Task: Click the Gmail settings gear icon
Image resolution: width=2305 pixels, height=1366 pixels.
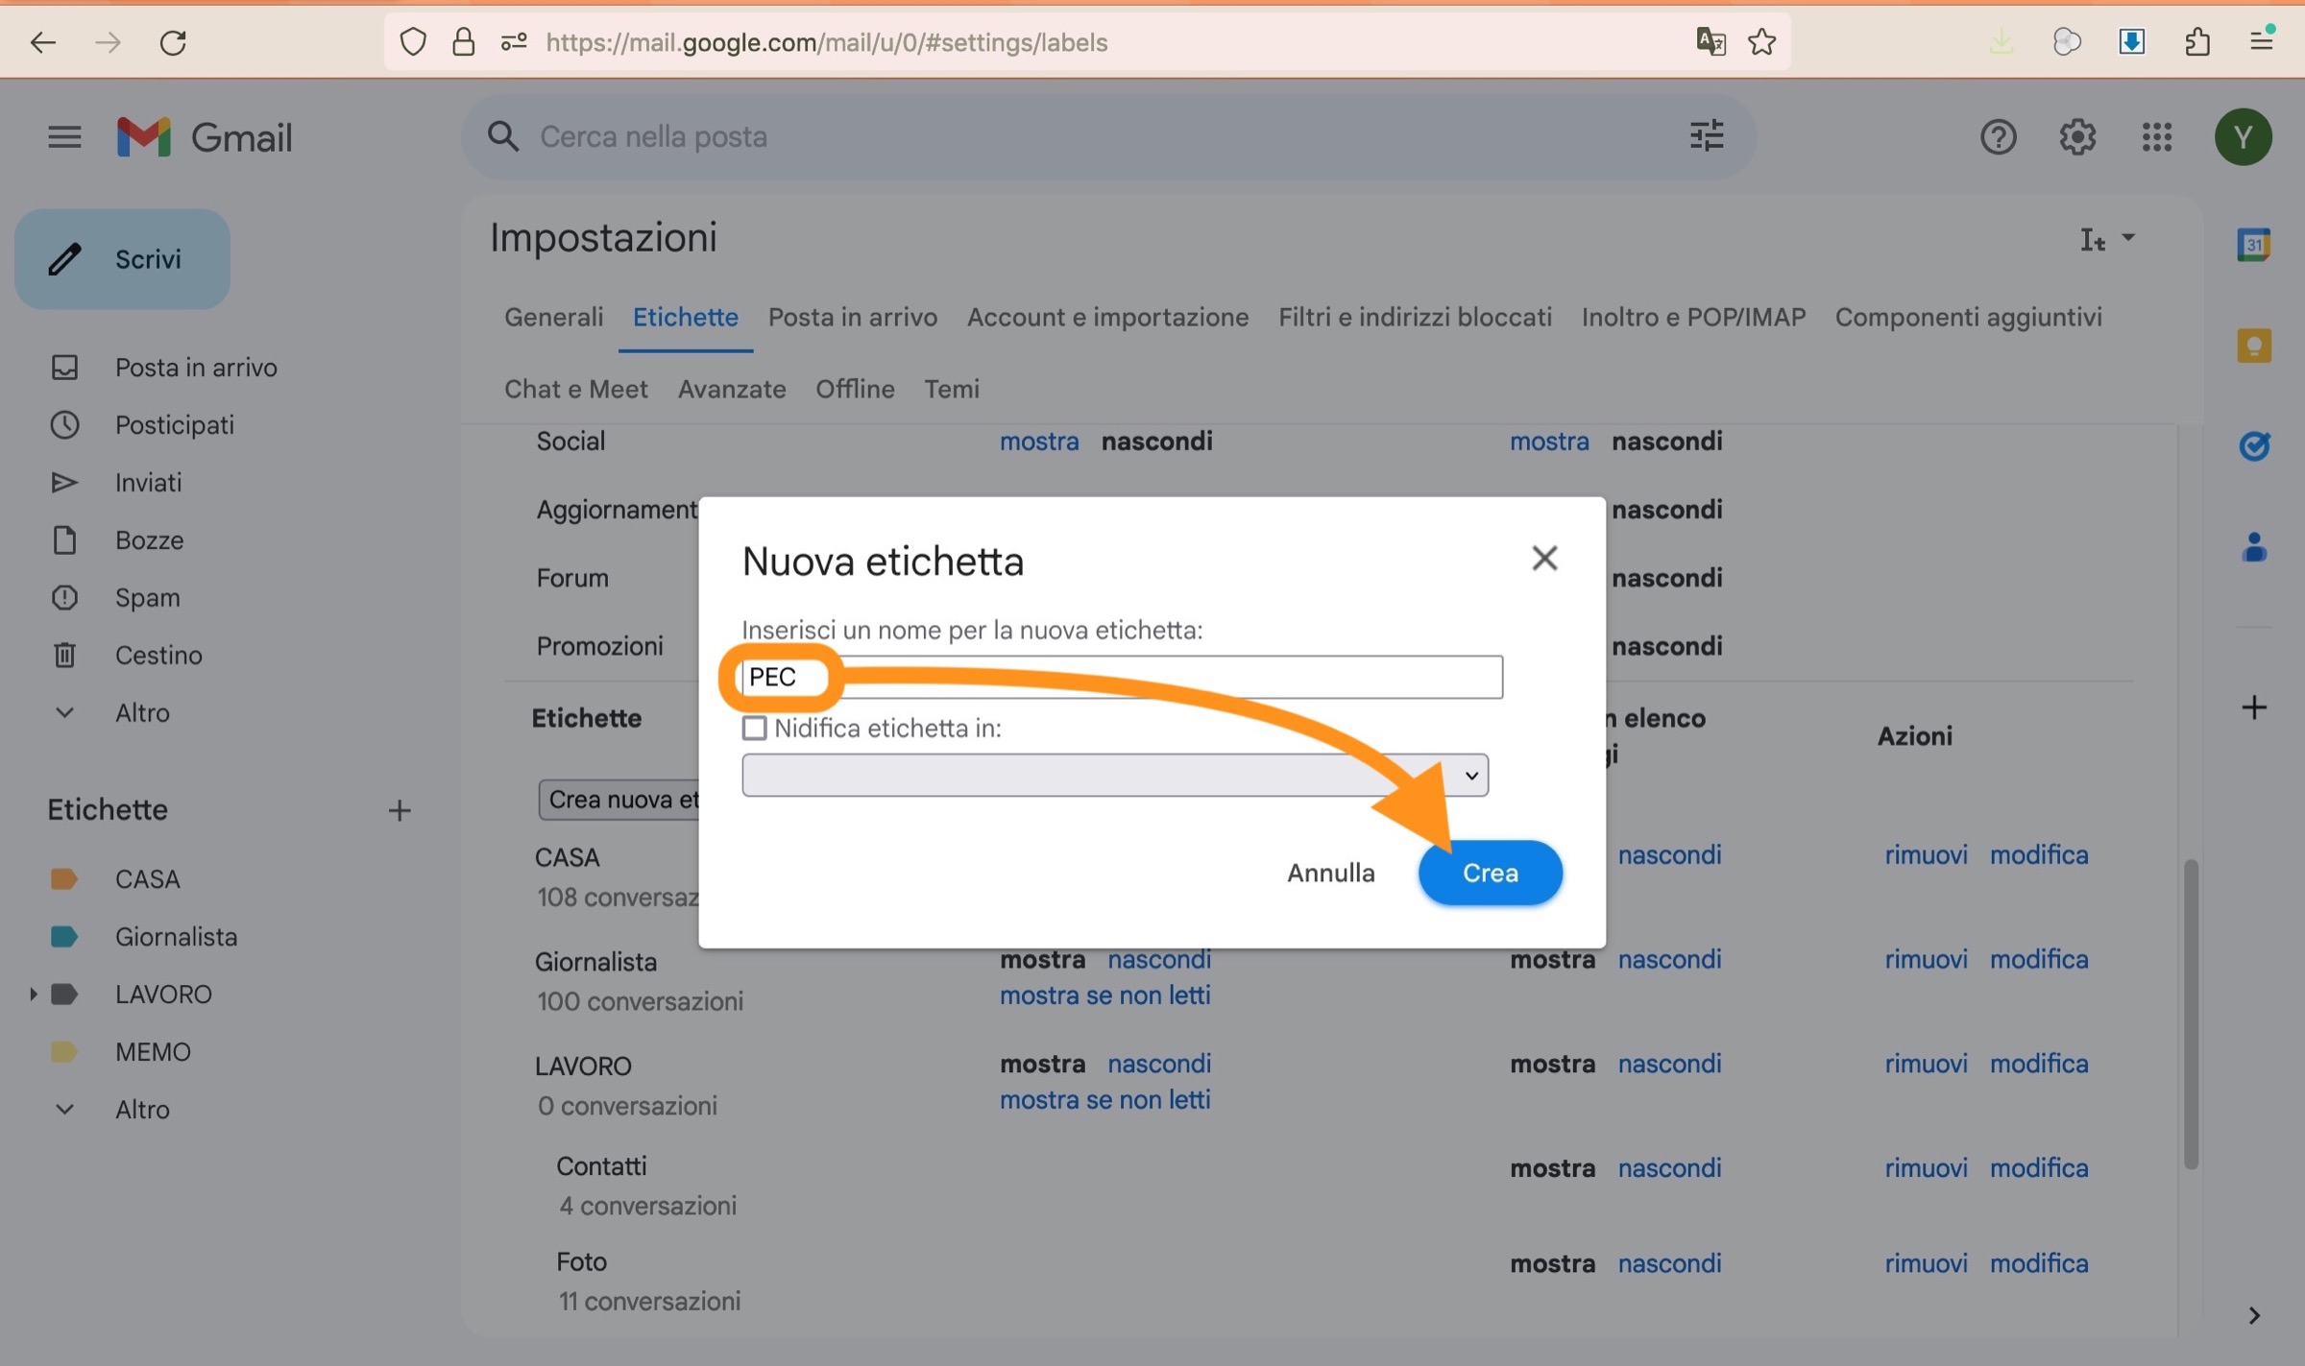Action: point(2076,137)
